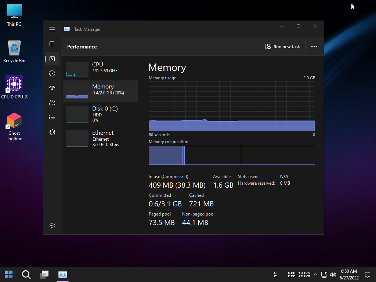Screen dimensions: 376x282
Task: Click Run new task button
Action: coord(282,47)
